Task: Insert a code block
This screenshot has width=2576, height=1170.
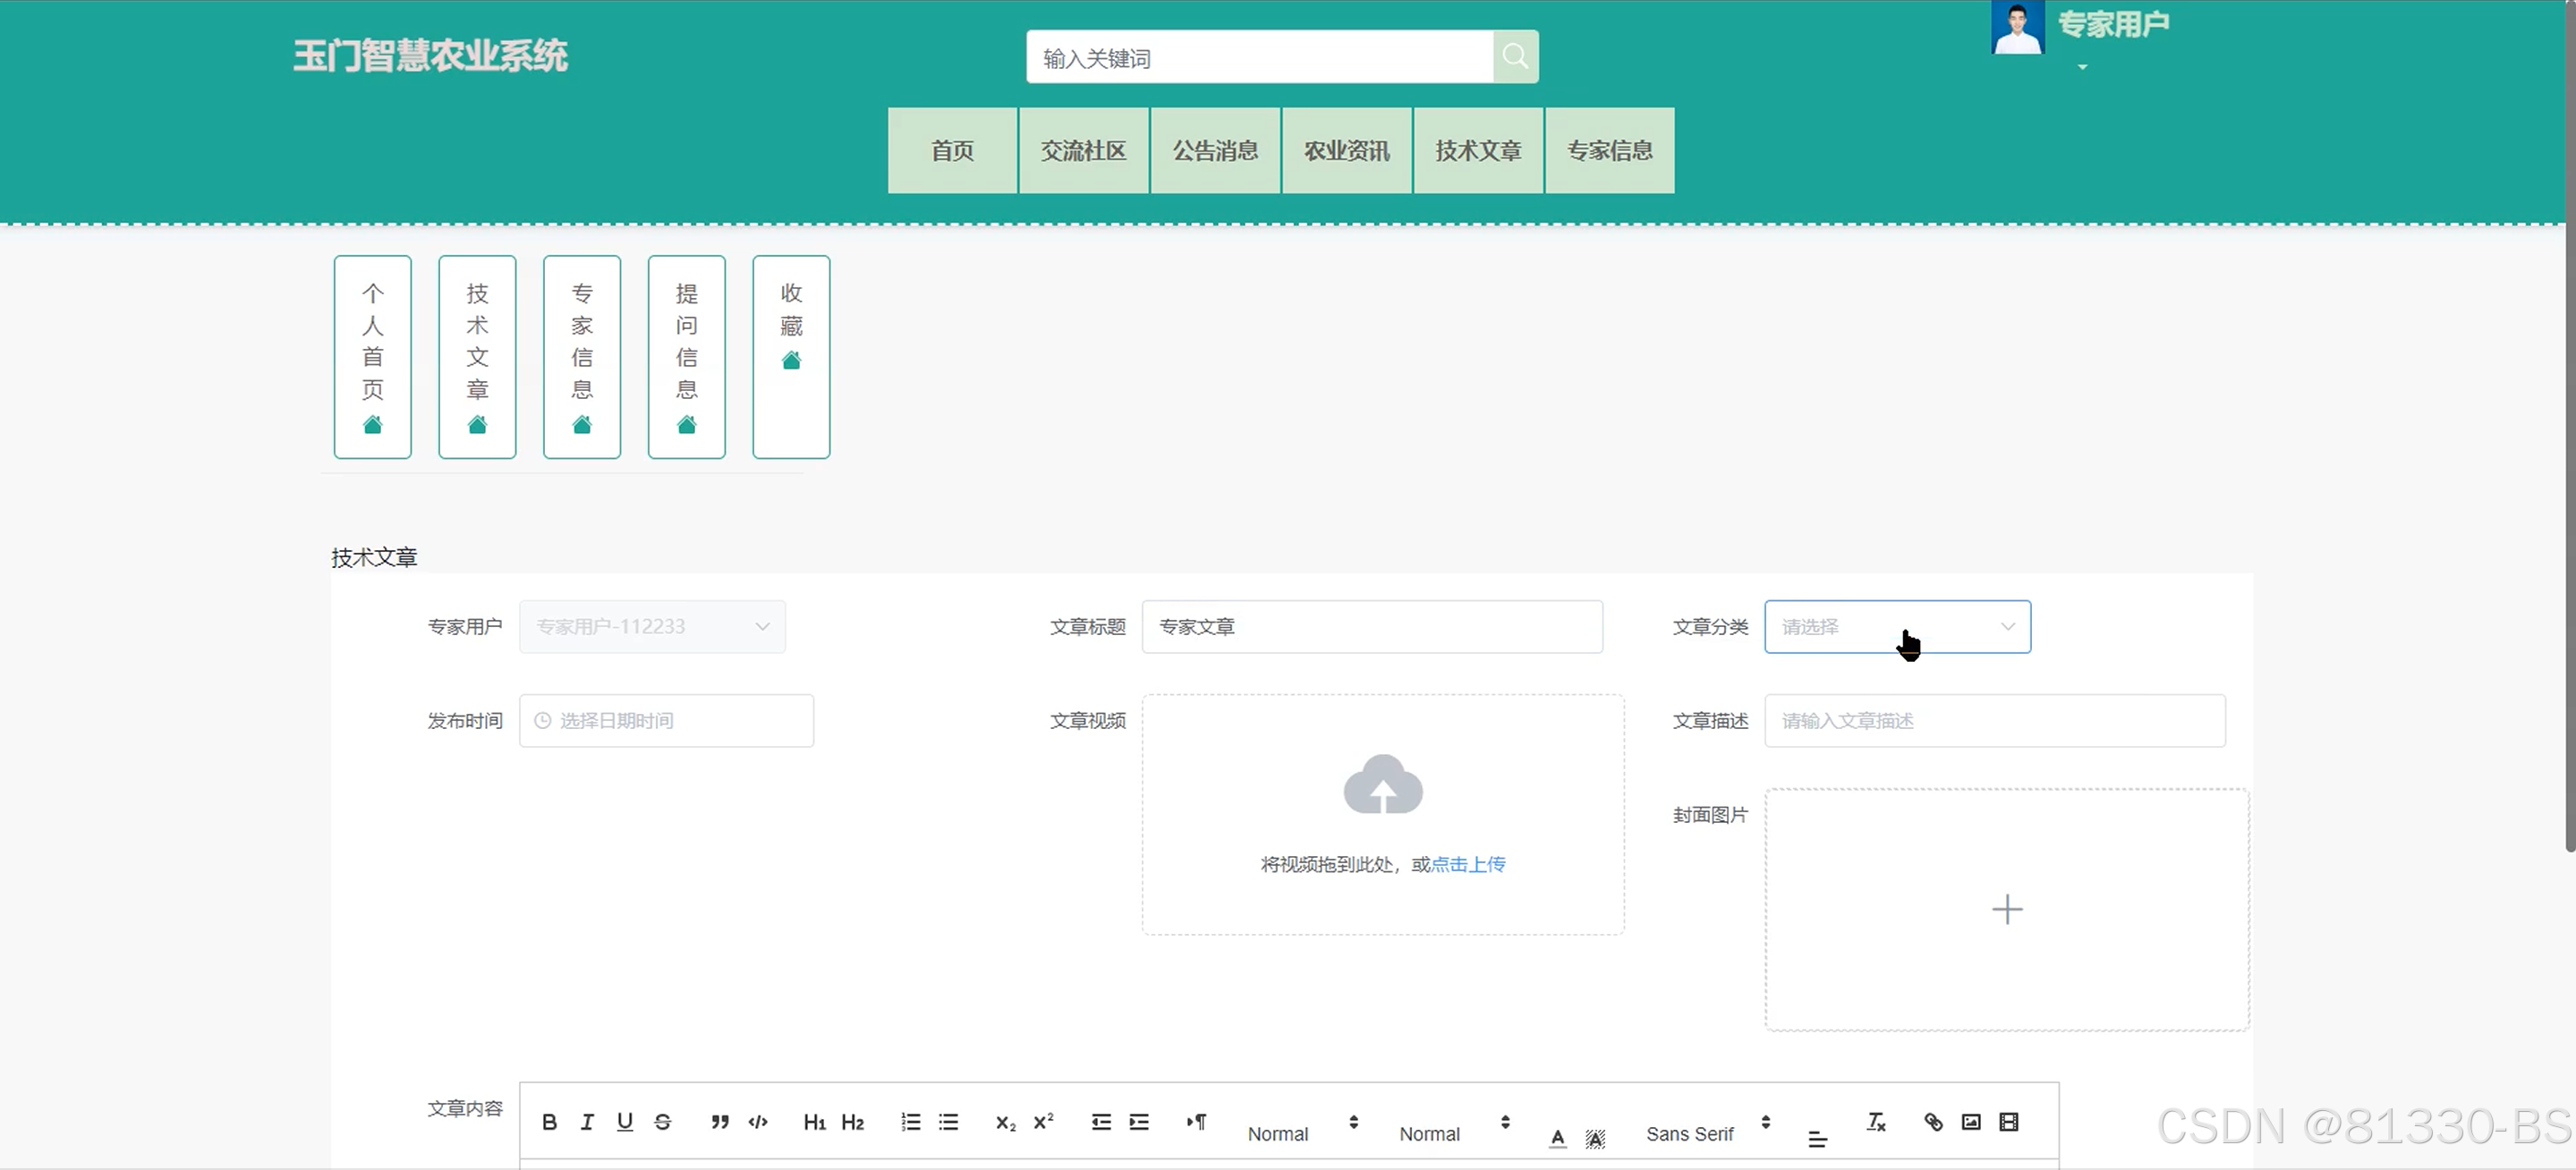Action: tap(758, 1122)
